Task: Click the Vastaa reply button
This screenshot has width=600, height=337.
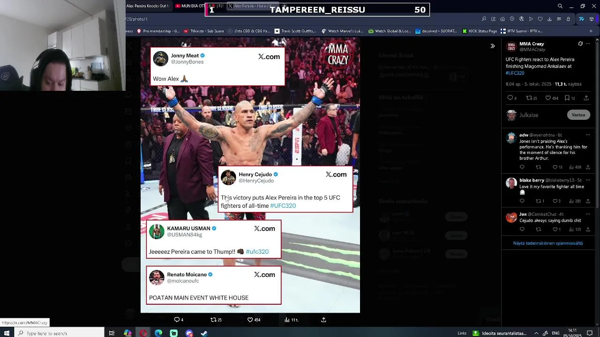Action: coord(578,115)
